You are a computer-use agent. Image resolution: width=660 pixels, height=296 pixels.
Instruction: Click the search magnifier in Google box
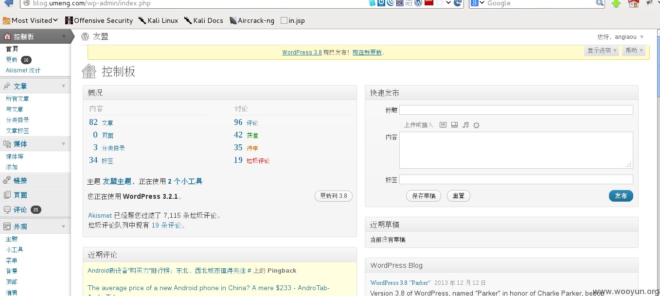[600, 3]
